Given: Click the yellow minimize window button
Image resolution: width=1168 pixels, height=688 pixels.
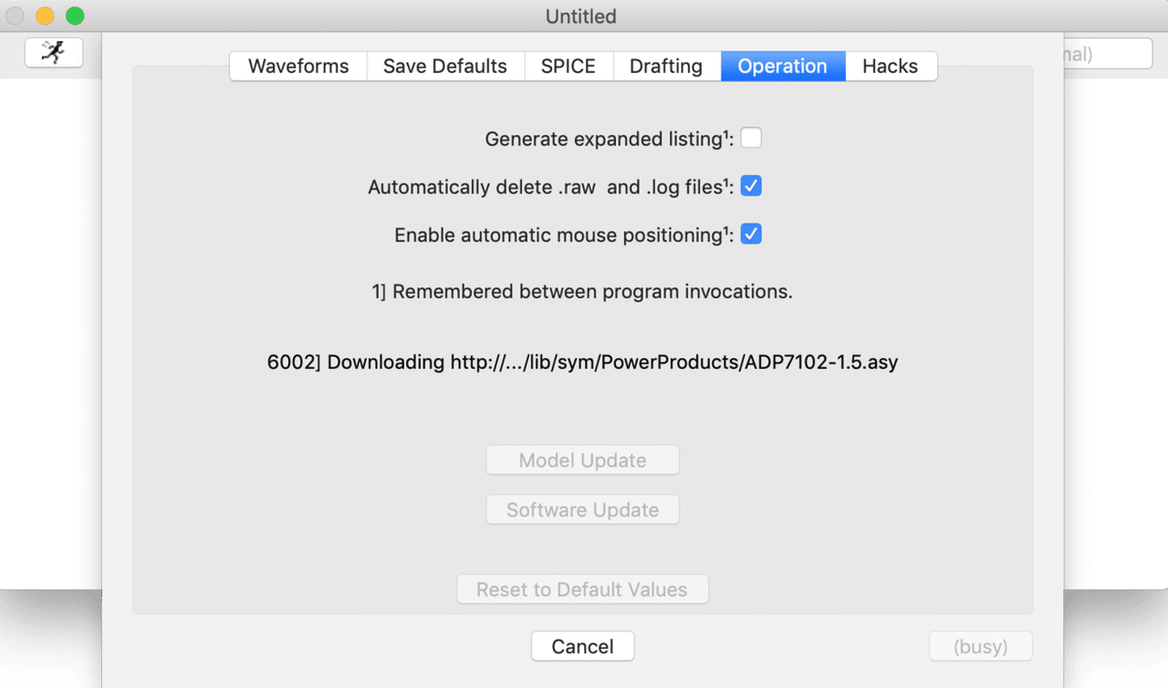Looking at the screenshot, I should (45, 17).
